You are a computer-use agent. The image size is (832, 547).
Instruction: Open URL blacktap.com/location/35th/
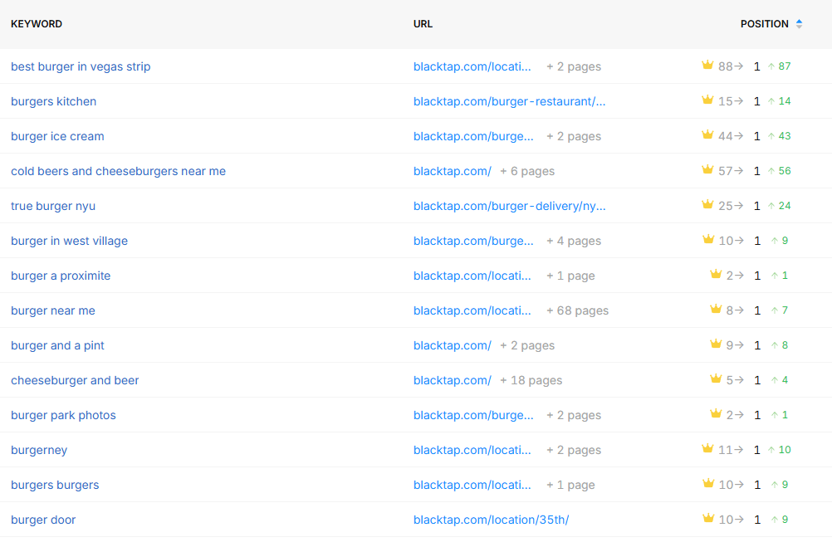coord(491,520)
